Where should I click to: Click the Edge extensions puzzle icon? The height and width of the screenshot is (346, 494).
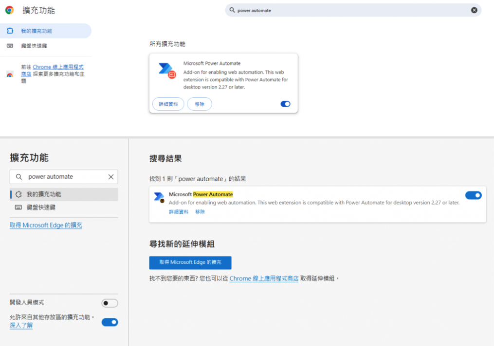tap(18, 194)
